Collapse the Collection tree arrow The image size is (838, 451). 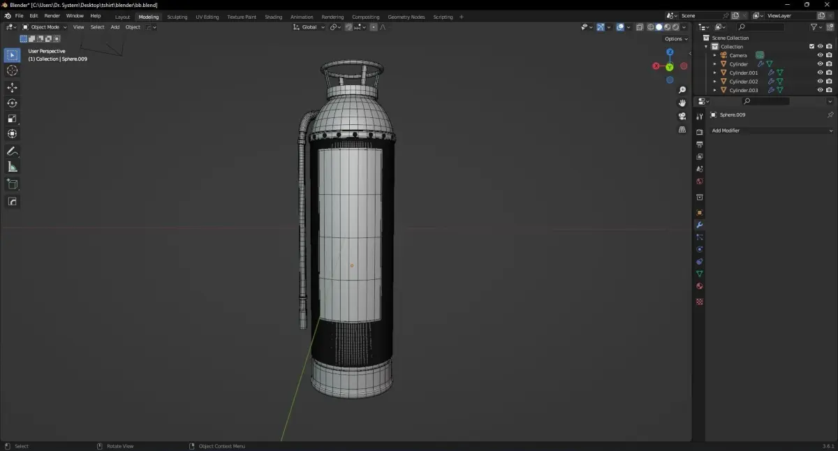[706, 47]
